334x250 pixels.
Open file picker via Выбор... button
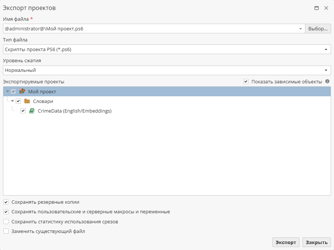pos(318,28)
